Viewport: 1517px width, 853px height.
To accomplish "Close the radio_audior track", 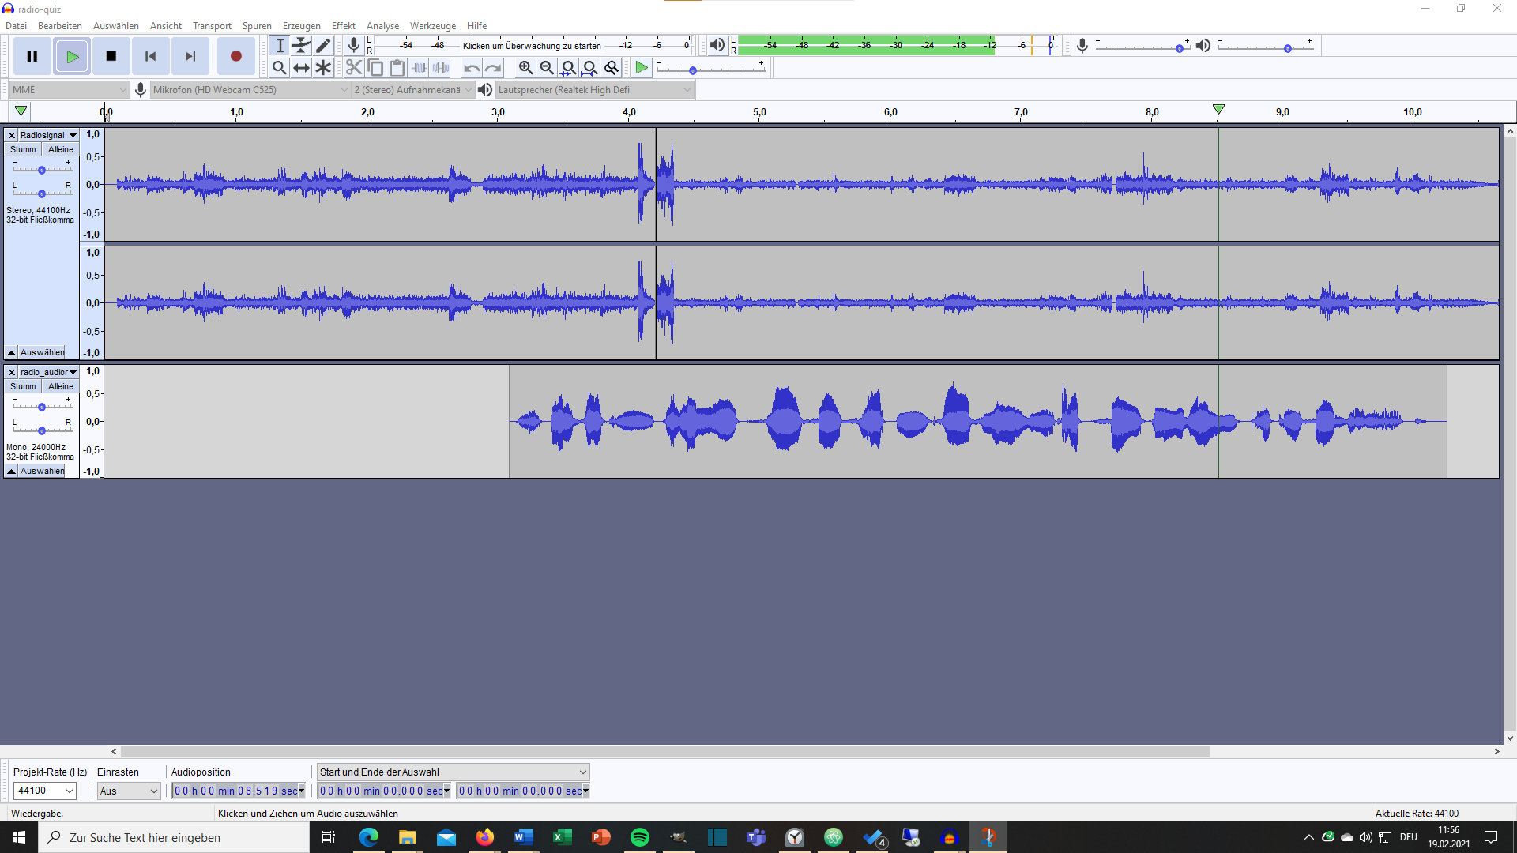I will pos(12,372).
